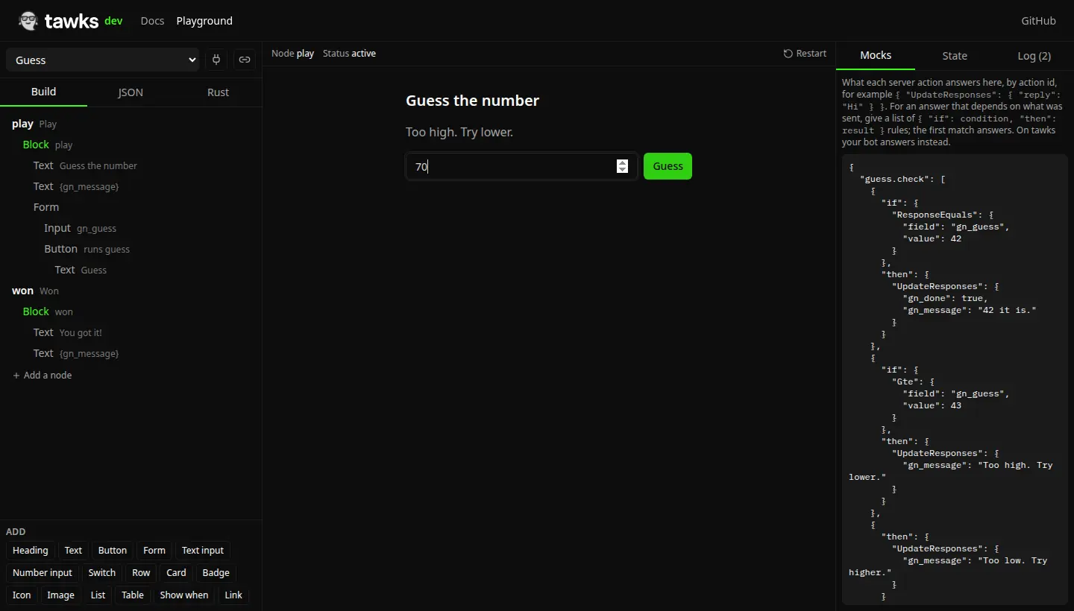Click the number input stepper arrows

[x=622, y=166]
